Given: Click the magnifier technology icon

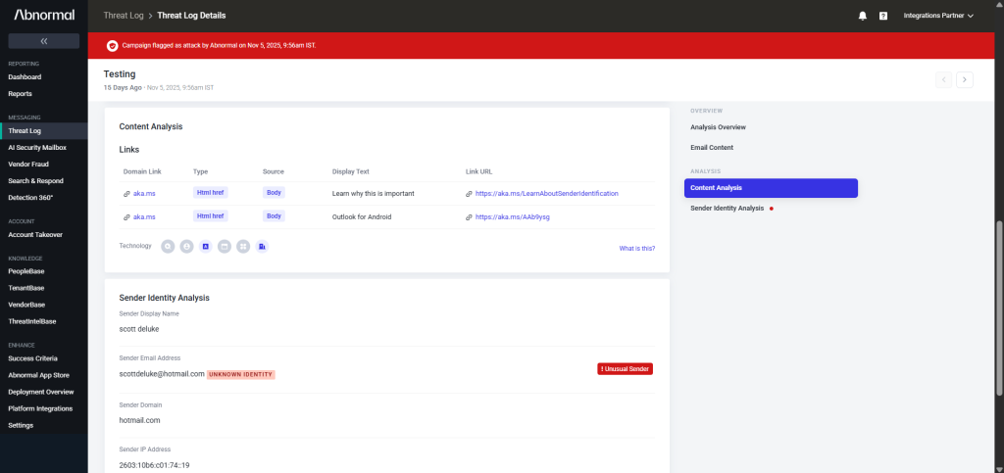Looking at the screenshot, I should pos(168,246).
